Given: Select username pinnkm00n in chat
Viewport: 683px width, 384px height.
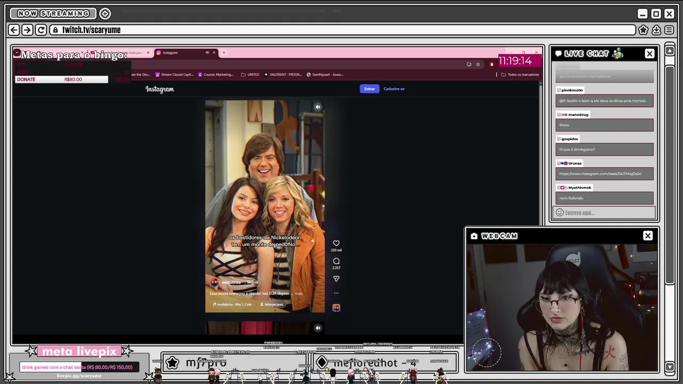Looking at the screenshot, I should coord(572,90).
